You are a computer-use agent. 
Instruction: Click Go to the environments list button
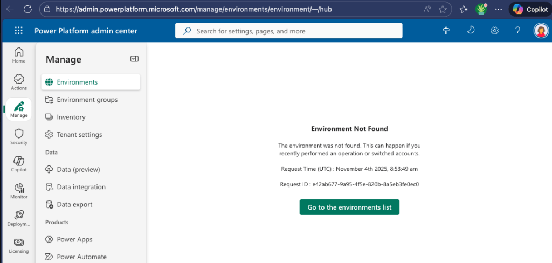(349, 207)
